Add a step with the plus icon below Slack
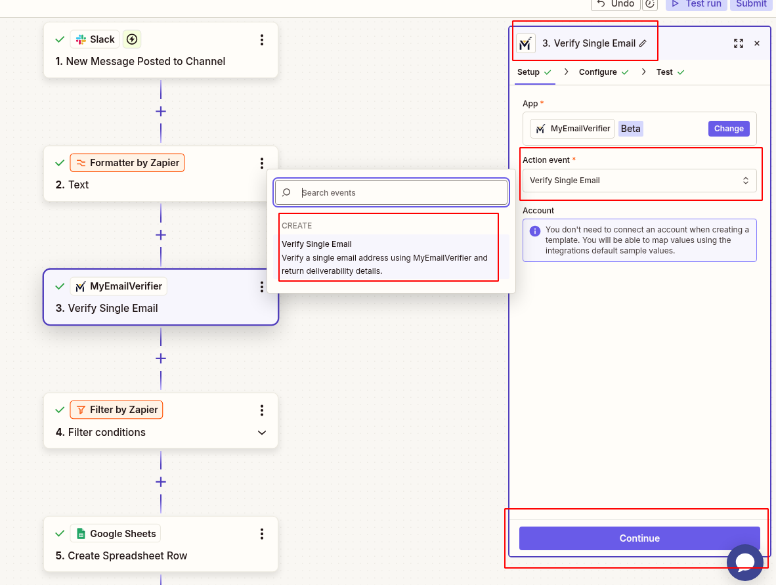 click(160, 111)
